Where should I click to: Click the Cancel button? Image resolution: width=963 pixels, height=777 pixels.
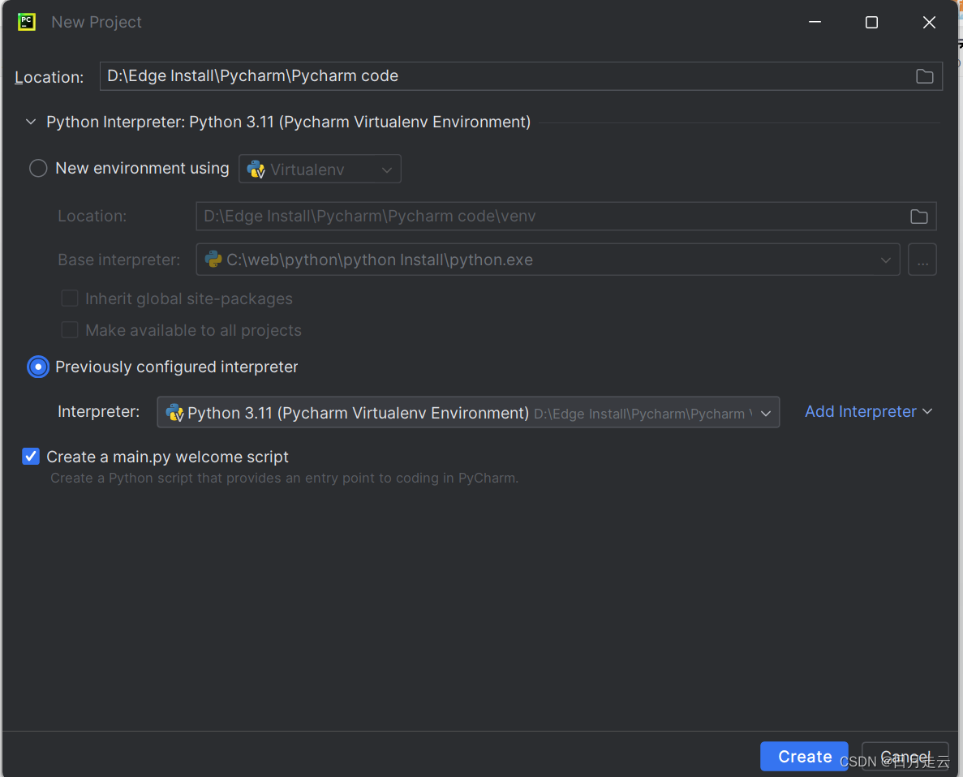(x=905, y=756)
